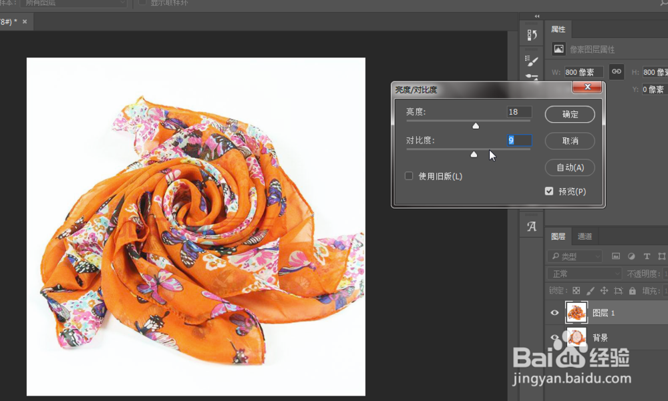
Task: Hide 图层 1 layer visibility
Action: (554, 313)
